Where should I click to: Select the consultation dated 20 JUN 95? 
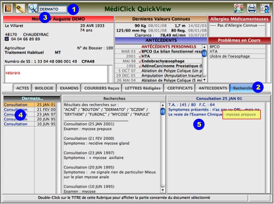30,119
